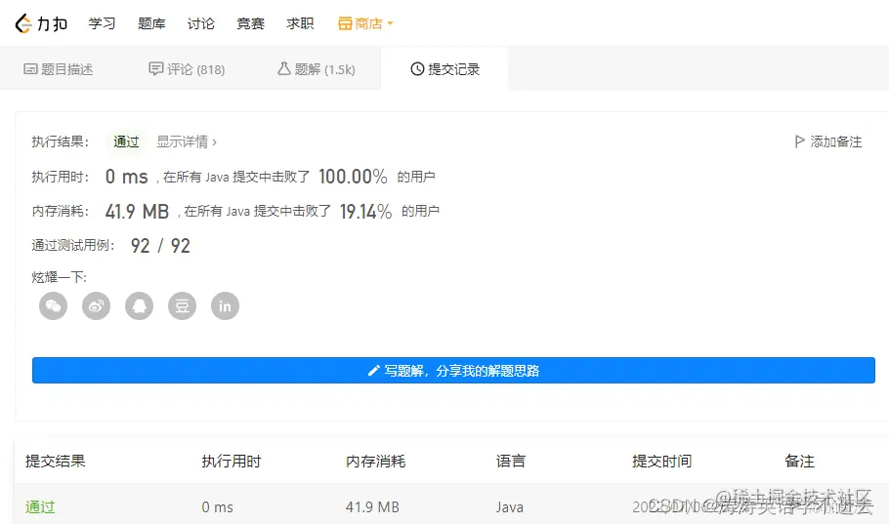This screenshot has height=524, width=889.
Task: Click 执行用时 column header
Action: coord(232,462)
